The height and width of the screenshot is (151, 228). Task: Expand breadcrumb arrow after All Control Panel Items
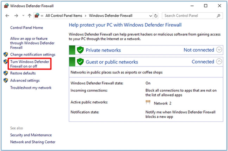(85, 16)
